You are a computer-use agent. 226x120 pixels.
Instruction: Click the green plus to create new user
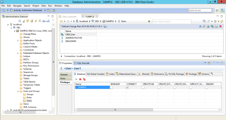(x=149, y=21)
